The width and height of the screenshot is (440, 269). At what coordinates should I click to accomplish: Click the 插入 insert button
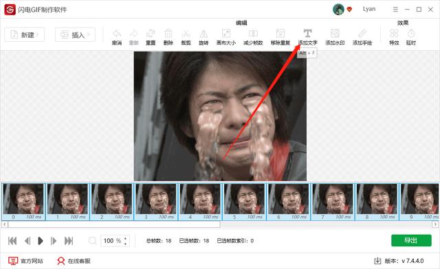[75, 35]
